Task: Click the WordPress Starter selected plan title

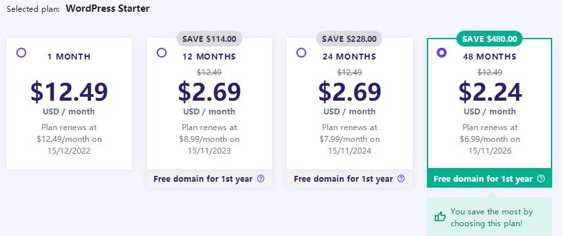Action: (x=108, y=8)
